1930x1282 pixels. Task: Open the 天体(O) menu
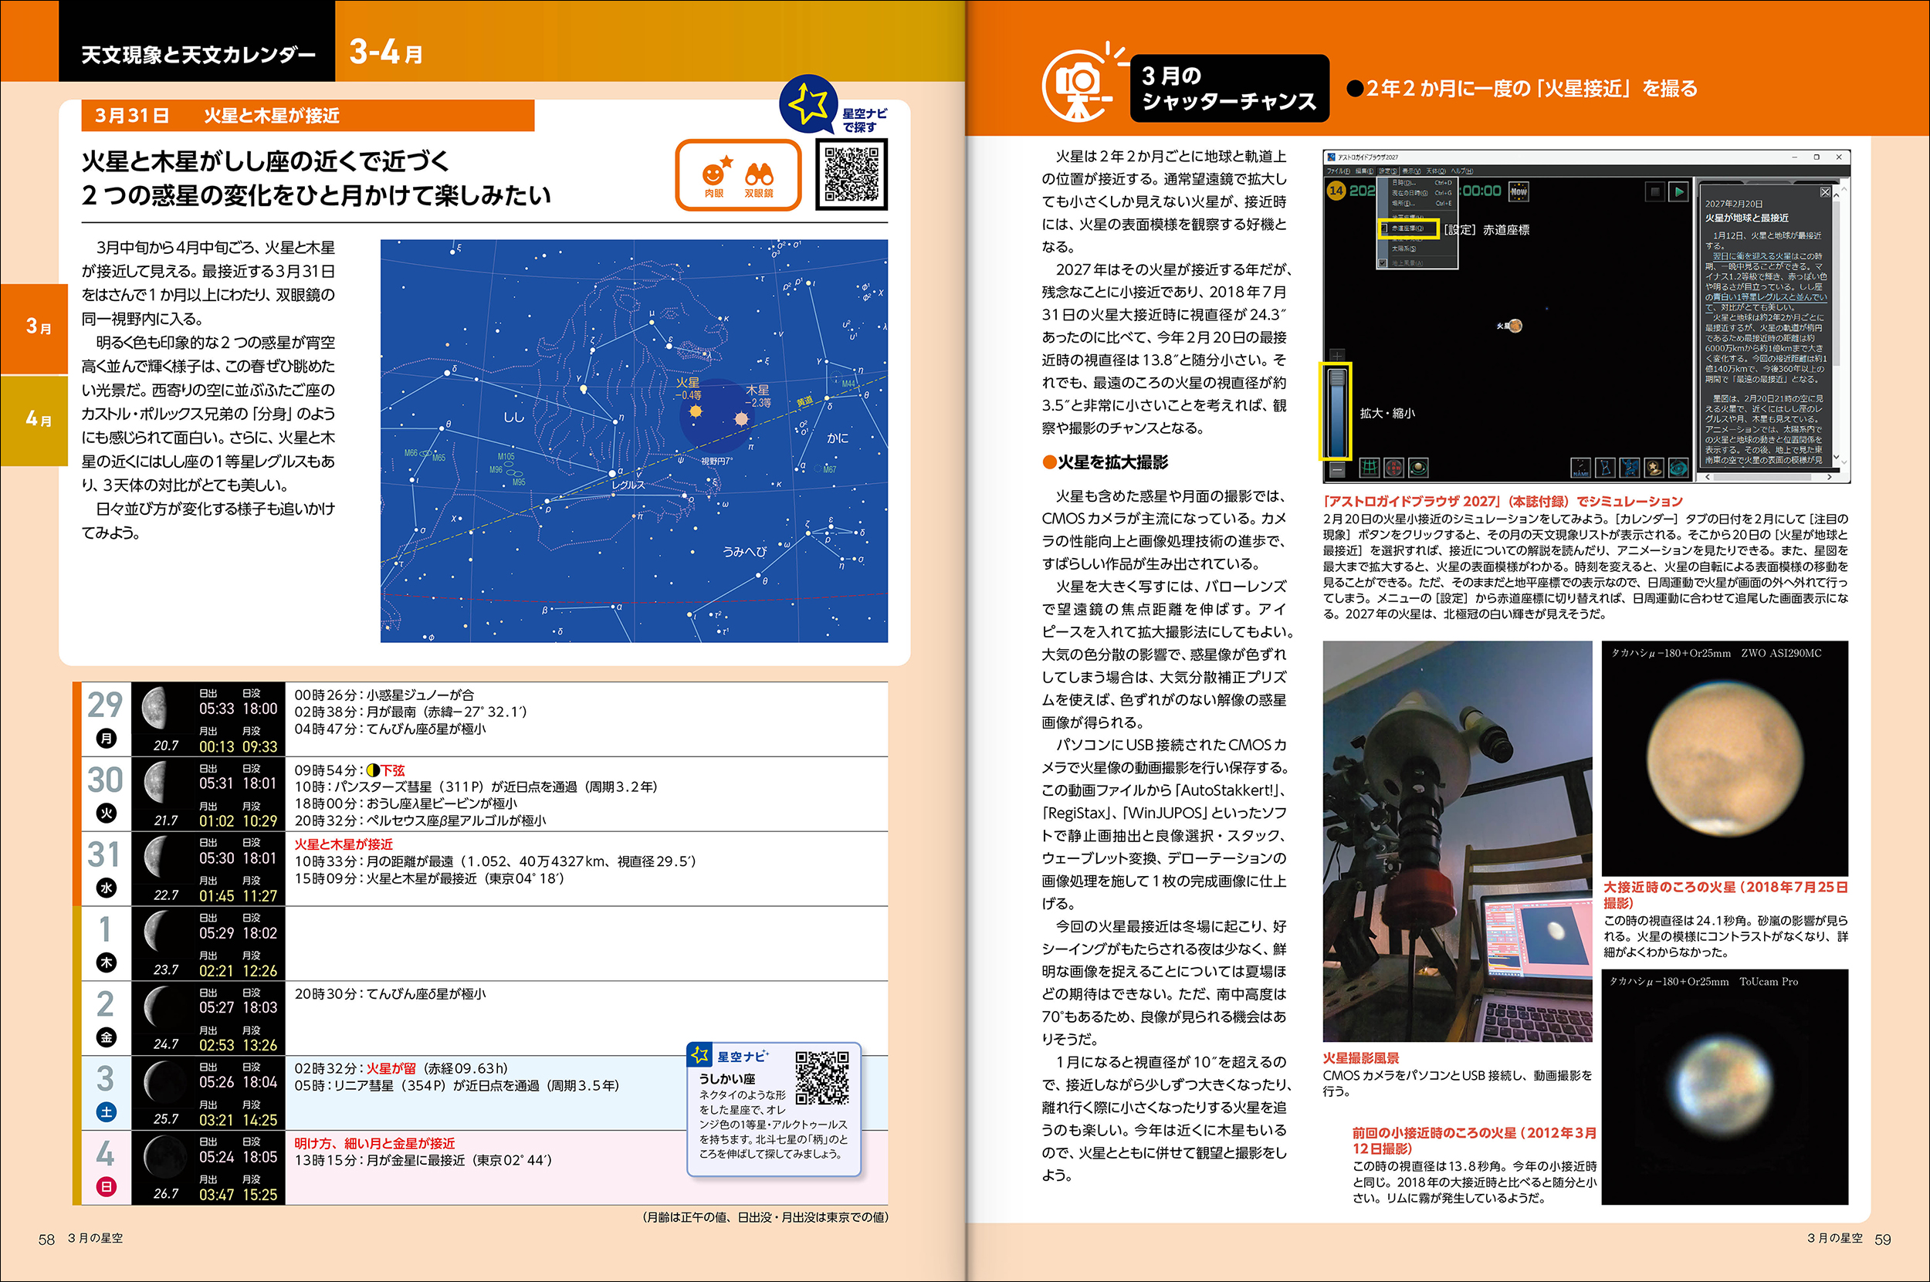click(x=1436, y=171)
